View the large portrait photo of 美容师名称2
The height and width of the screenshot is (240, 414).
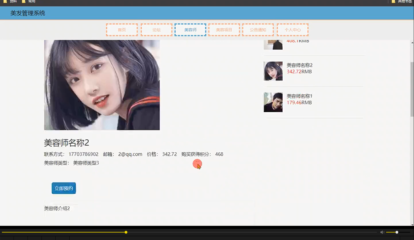(x=102, y=85)
